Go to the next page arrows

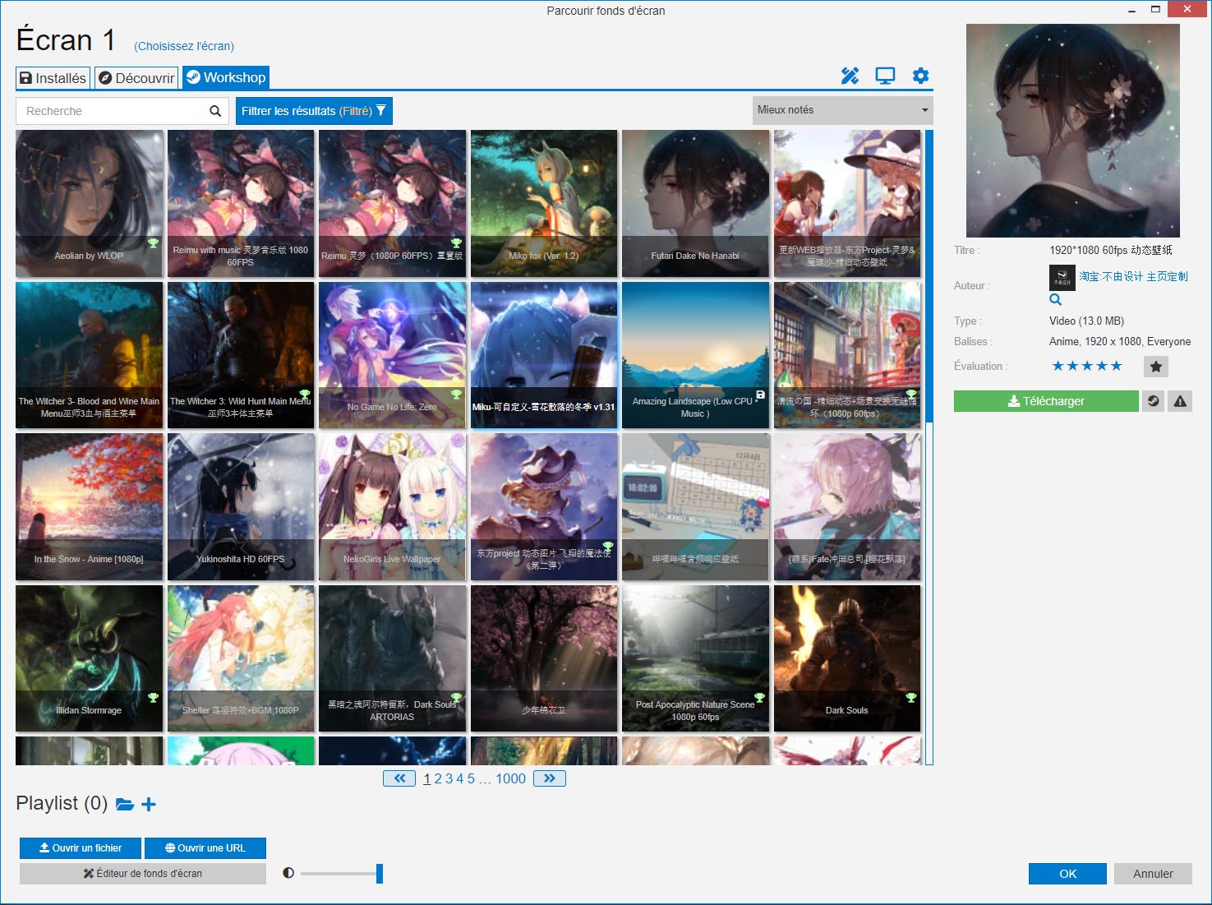550,778
